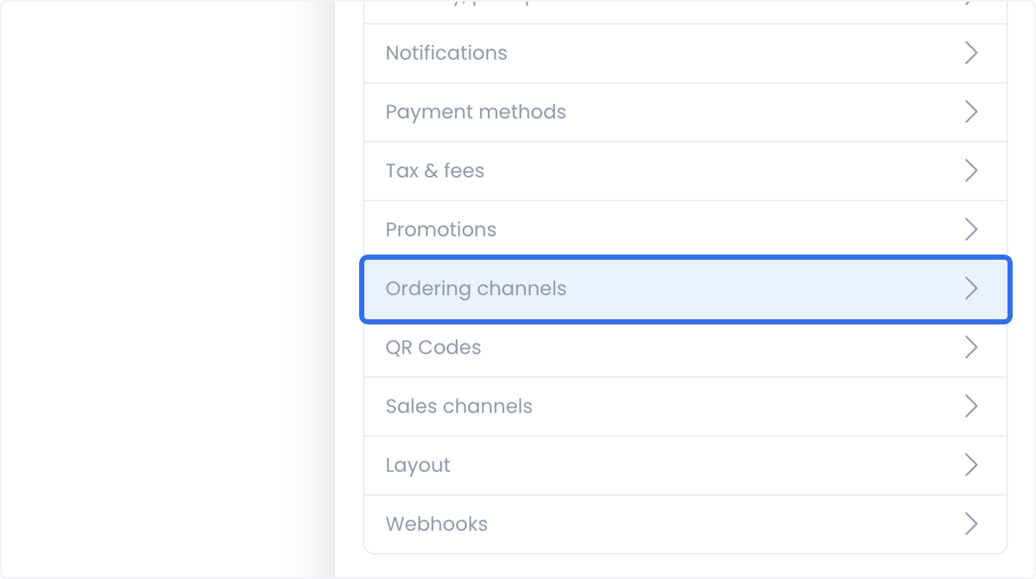Screen dimensions: 1036x579
Task: Click the blank backdrop beside the settings list
Action: coord(164,289)
